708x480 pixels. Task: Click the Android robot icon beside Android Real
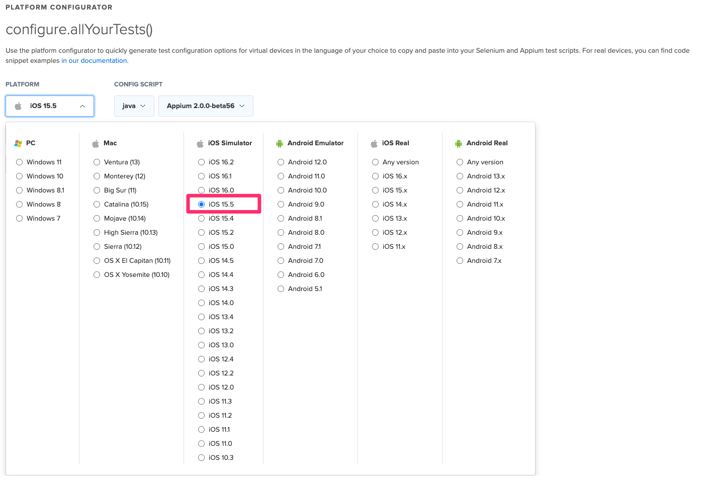point(459,144)
